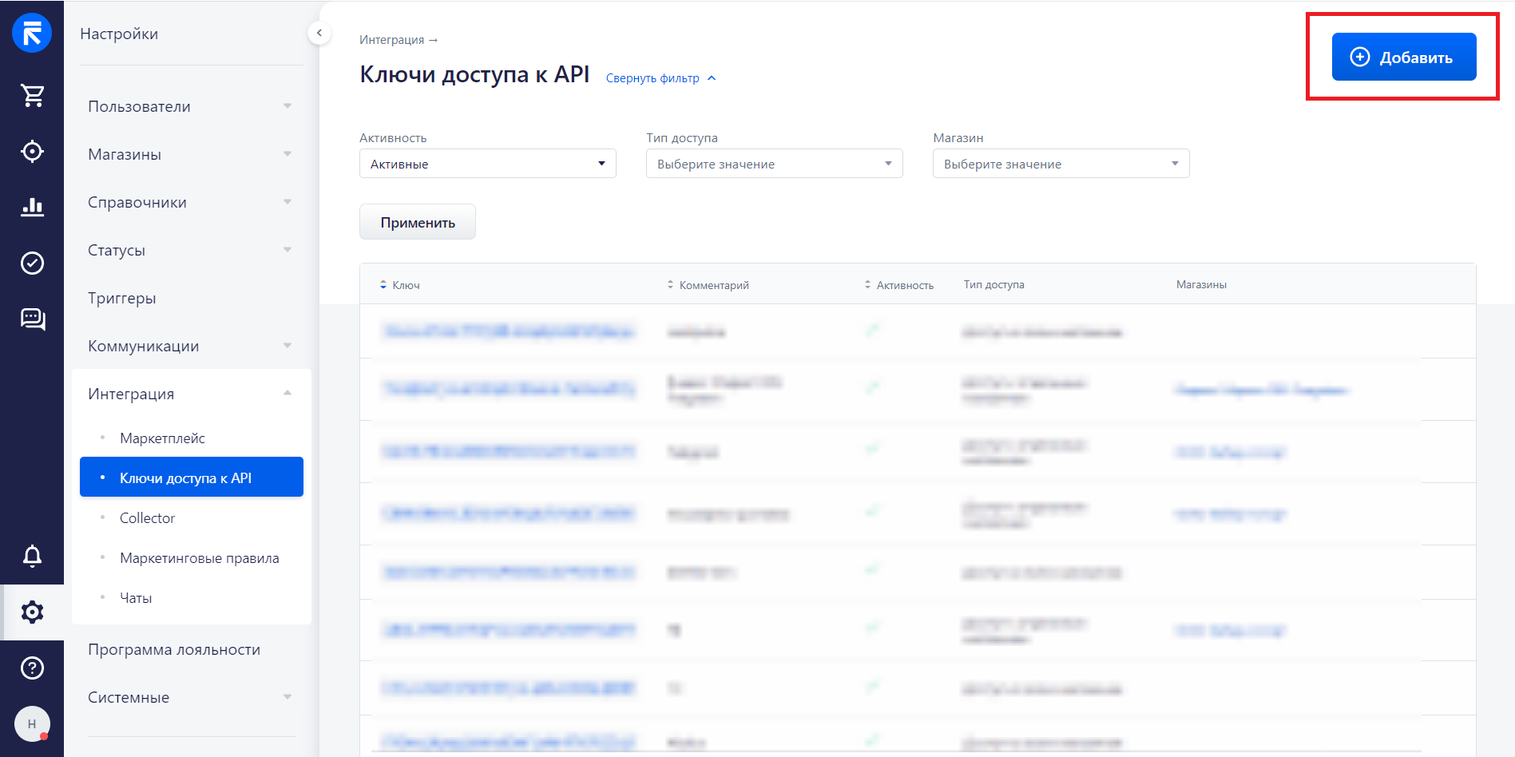Screen dimensions: 1515x757
Task: Click the RetailCRM logo icon
Action: click(x=32, y=33)
